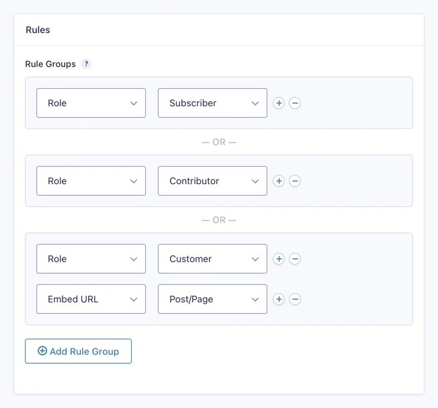Click the Rules panel heading
Viewport: 438px width, 408px height.
pos(38,30)
